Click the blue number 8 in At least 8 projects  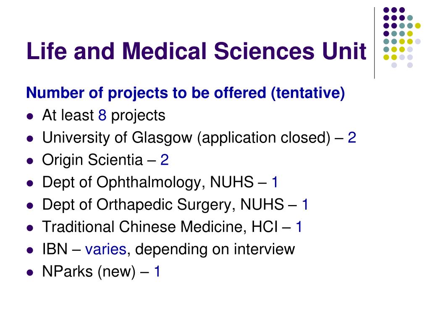pyautogui.click(x=102, y=115)
